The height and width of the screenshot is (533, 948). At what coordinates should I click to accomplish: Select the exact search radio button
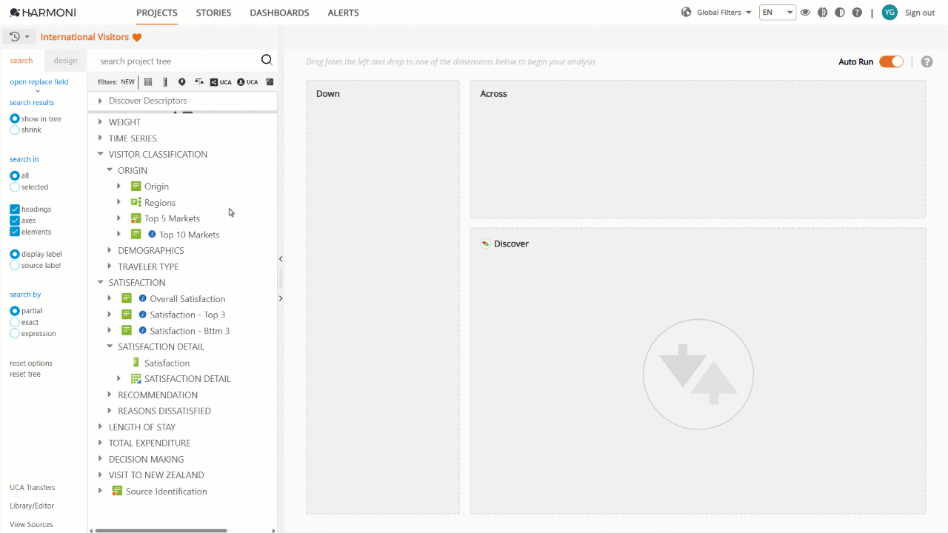tap(14, 322)
